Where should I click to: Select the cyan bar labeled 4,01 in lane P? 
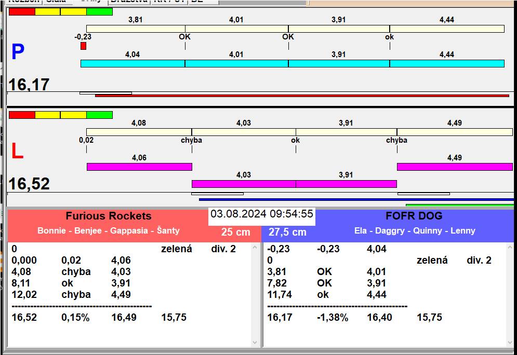[236, 63]
